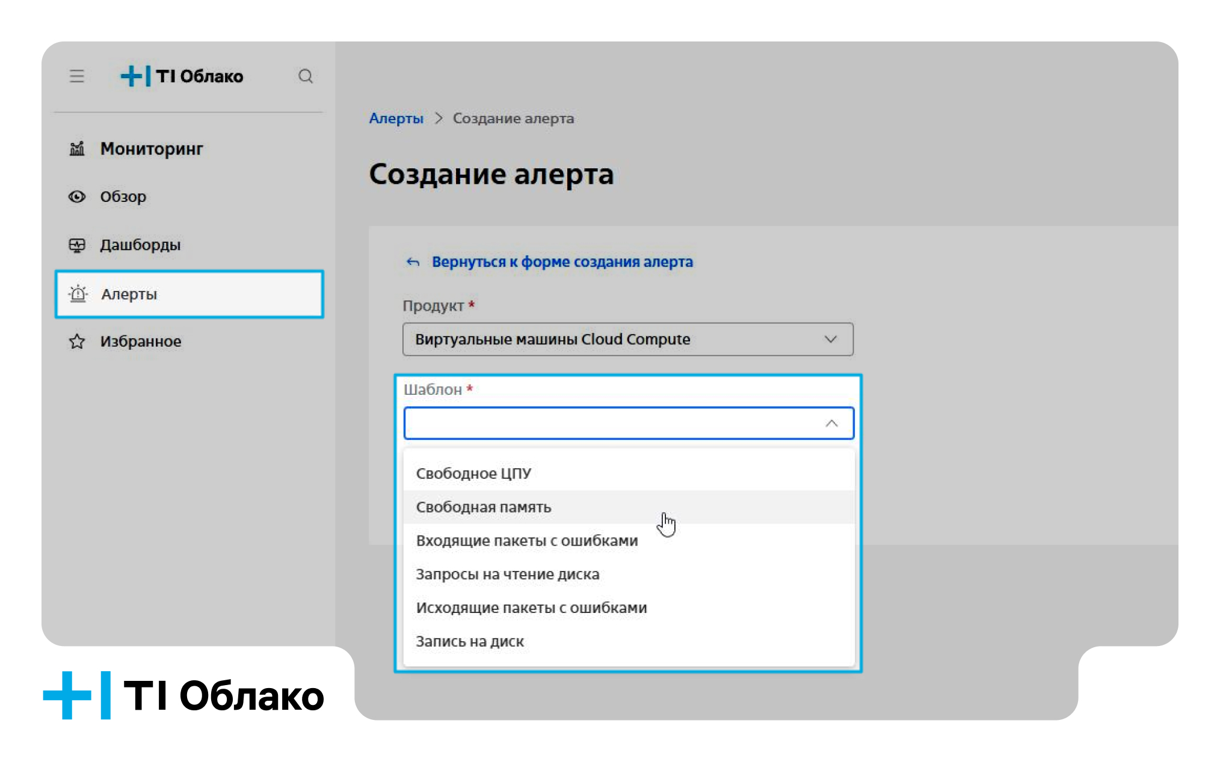
Task: Click the Создание алерта breadcrumb text
Action: [x=513, y=118]
